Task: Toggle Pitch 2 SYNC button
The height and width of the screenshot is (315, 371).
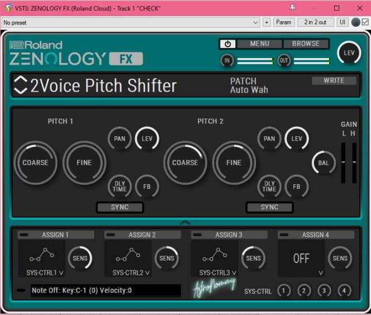Action: 269,207
